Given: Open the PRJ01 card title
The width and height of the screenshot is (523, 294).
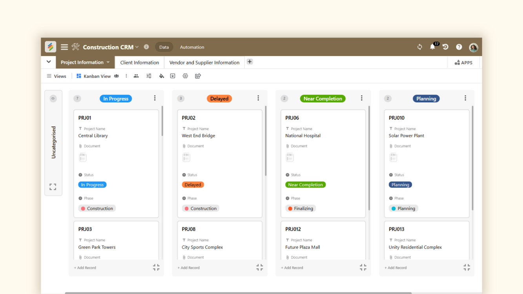Looking at the screenshot, I should [85, 118].
